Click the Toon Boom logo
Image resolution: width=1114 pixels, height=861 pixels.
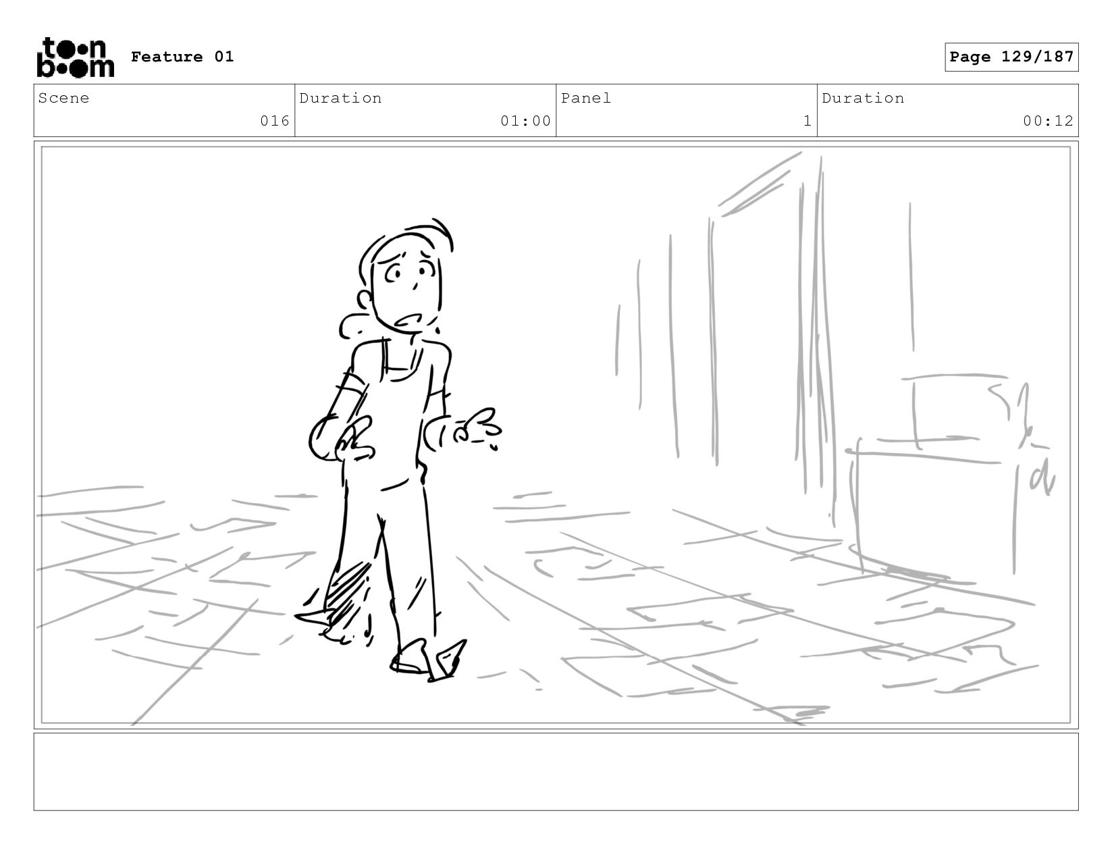(x=75, y=57)
